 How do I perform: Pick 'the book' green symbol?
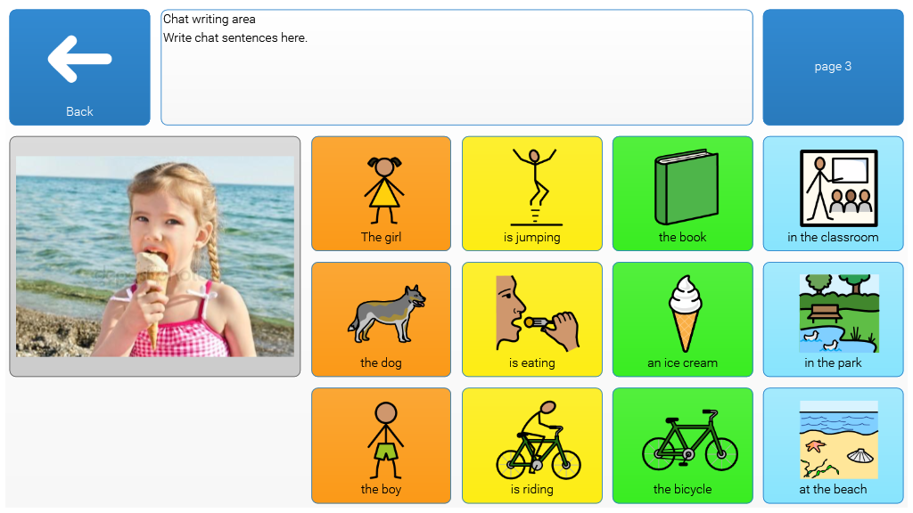tap(682, 193)
